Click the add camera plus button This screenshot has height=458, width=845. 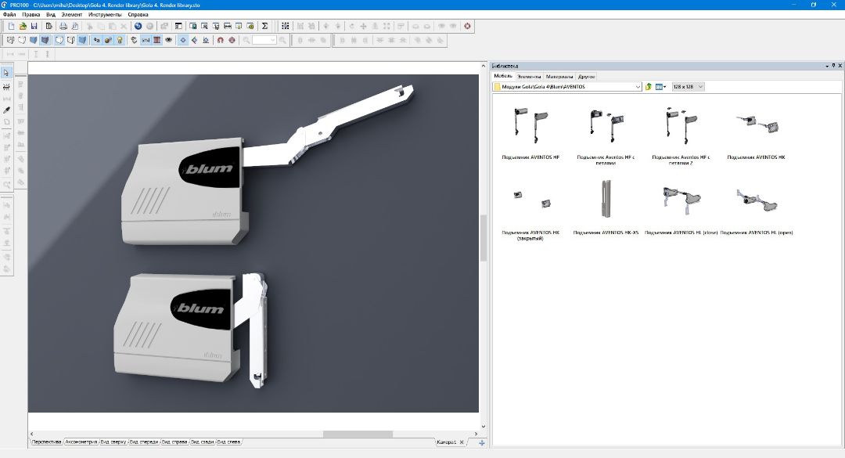tap(481, 443)
